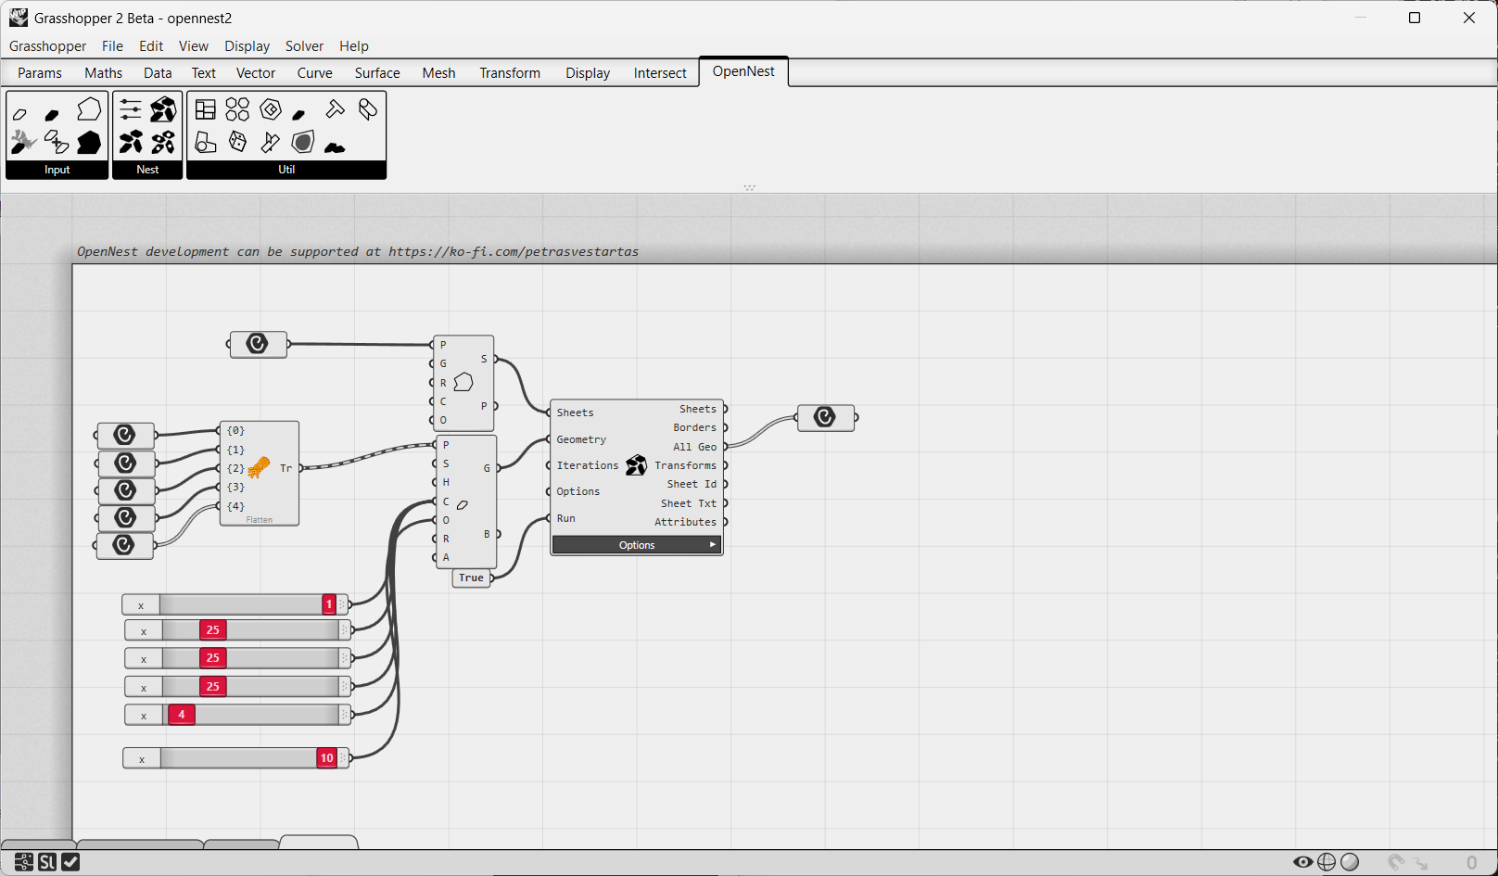Screen dimensions: 1498x876
Task: Choose the crossed planks Util icon
Action: coord(270,142)
